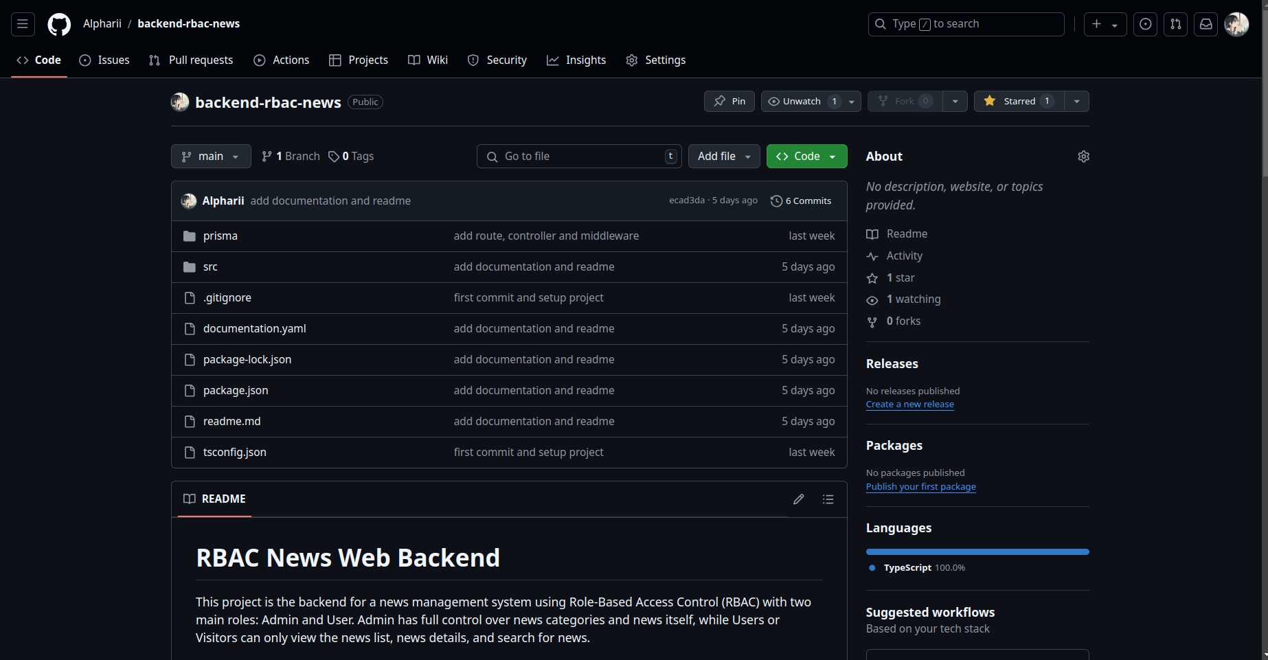Switch to the Projects tab
The image size is (1268, 660).
tap(359, 60)
